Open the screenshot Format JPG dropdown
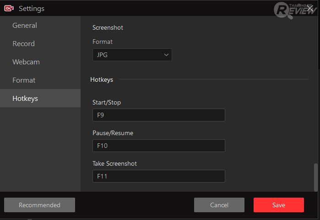Screen dimensions: 320x220 click(132, 55)
